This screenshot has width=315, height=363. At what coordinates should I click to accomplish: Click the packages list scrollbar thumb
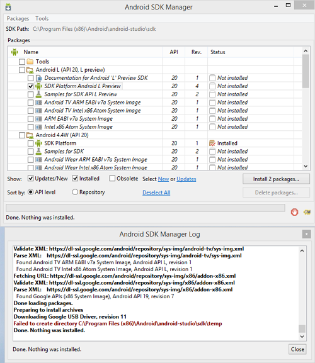306,71
